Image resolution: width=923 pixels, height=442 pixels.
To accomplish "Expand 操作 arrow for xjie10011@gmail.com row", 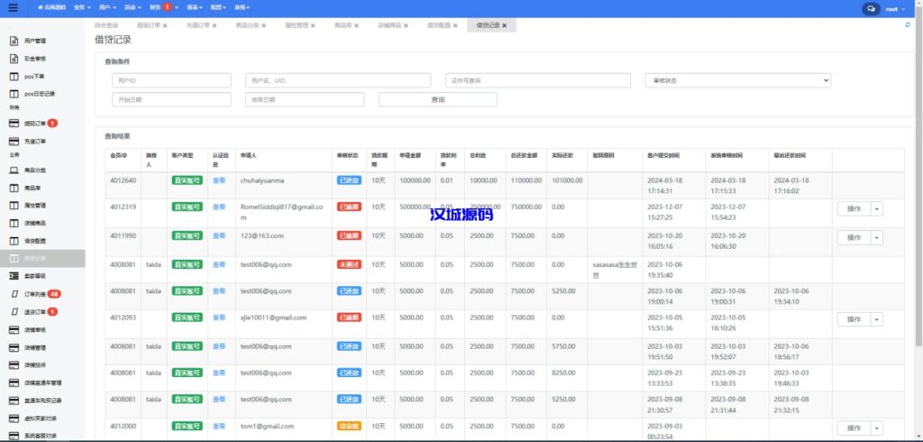I will (877, 318).
